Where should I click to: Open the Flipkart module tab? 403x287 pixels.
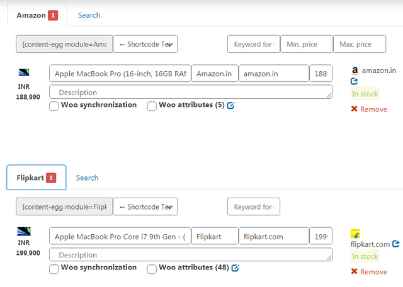click(37, 177)
